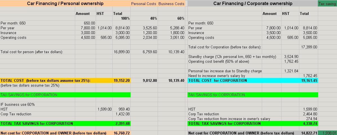Select the green 'Tax saving' header cell
Image resolution: width=337 pixels, height=135 pixels.
click(x=327, y=4)
